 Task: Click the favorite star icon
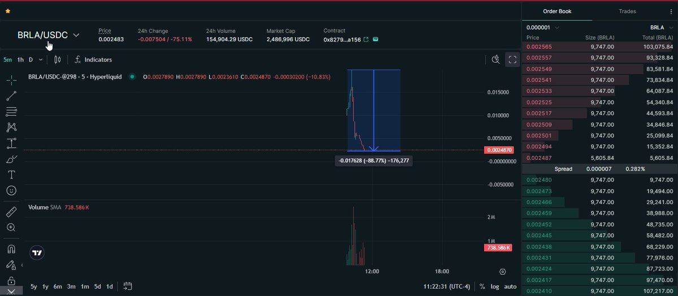click(x=7, y=11)
